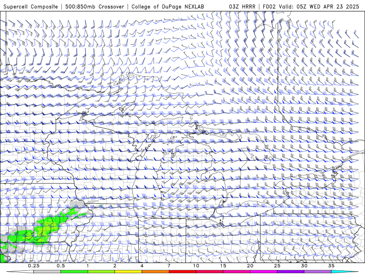Click 'College of DuPage NEXLAB' header label

pos(167,6)
